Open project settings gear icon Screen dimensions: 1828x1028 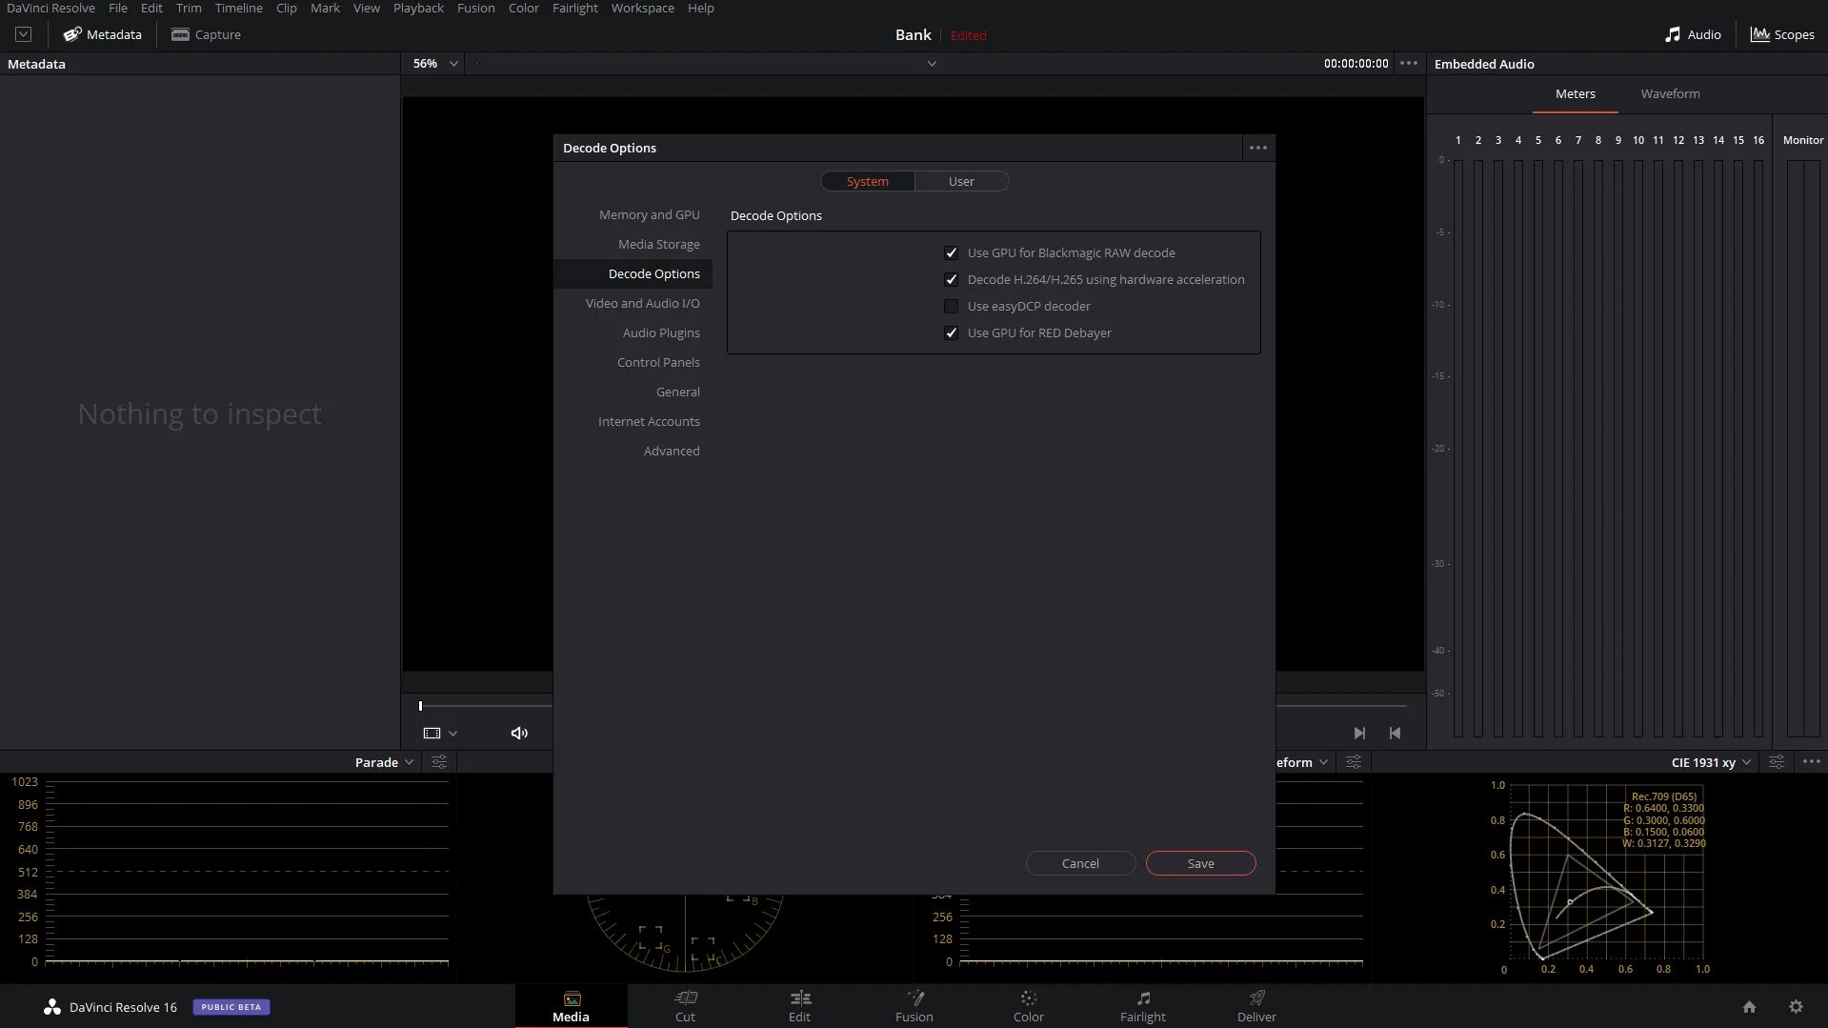coord(1796,1007)
